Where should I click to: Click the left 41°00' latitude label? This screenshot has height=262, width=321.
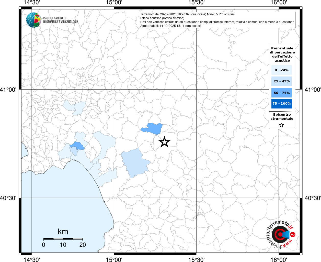pos(8,90)
